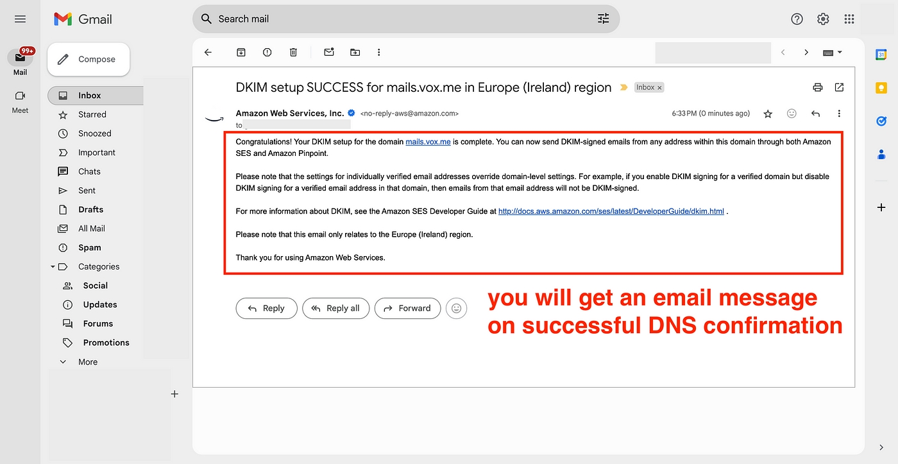Open the Snoozed folder
The width and height of the screenshot is (898, 464).
(96, 133)
